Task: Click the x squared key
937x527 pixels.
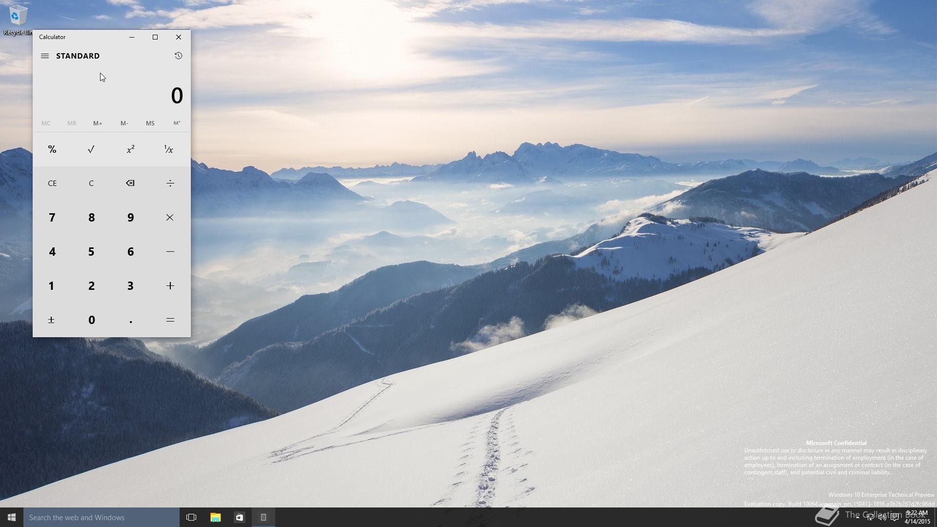Action: pyautogui.click(x=130, y=149)
